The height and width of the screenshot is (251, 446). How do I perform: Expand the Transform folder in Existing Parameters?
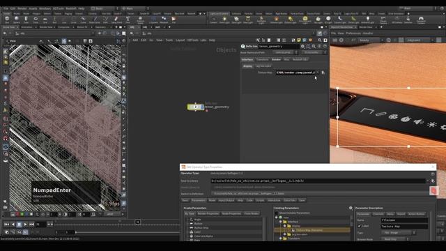(x=280, y=238)
